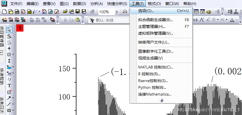Select the Screen Reader crosshair tool
The width and height of the screenshot is (242, 115).
tap(9, 48)
